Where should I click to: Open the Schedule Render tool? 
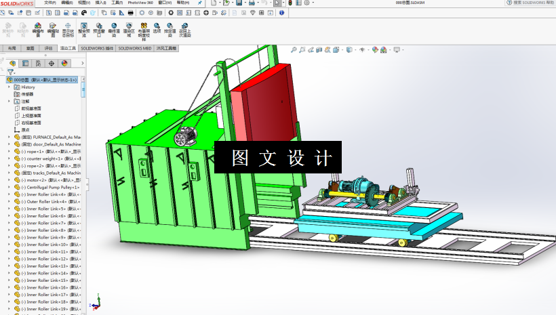click(170, 30)
